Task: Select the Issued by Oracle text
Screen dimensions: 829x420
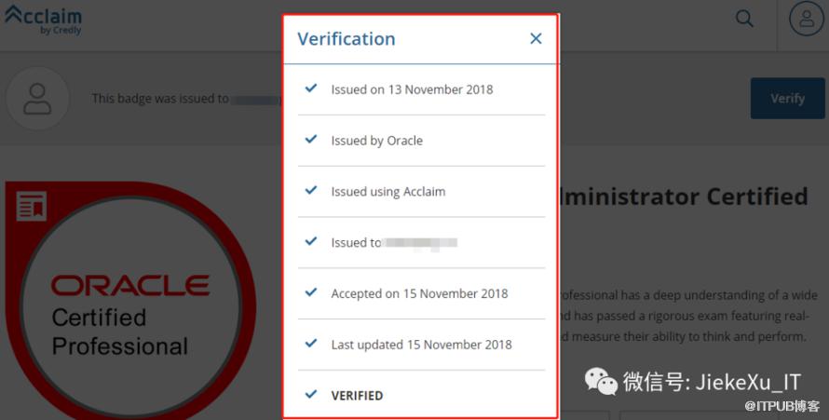Action: click(x=376, y=141)
